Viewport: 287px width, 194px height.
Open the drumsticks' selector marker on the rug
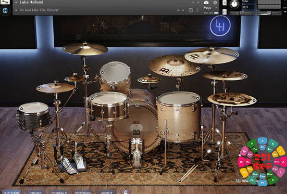click(x=180, y=180)
